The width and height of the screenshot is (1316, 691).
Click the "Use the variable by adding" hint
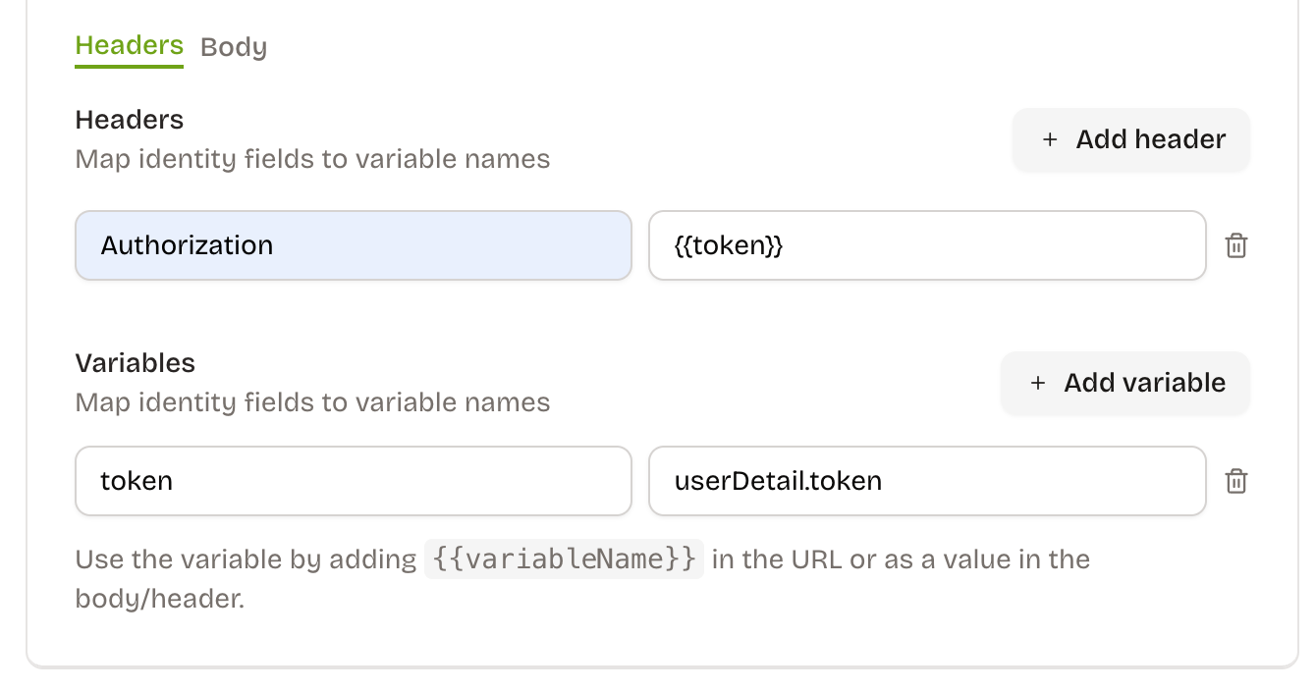[x=246, y=559]
